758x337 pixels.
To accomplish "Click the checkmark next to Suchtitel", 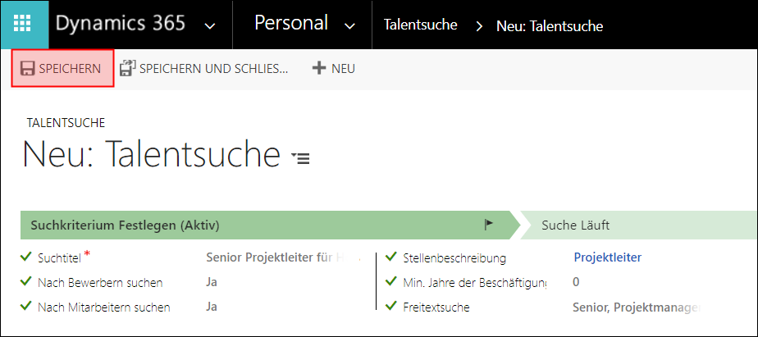I will click(27, 257).
